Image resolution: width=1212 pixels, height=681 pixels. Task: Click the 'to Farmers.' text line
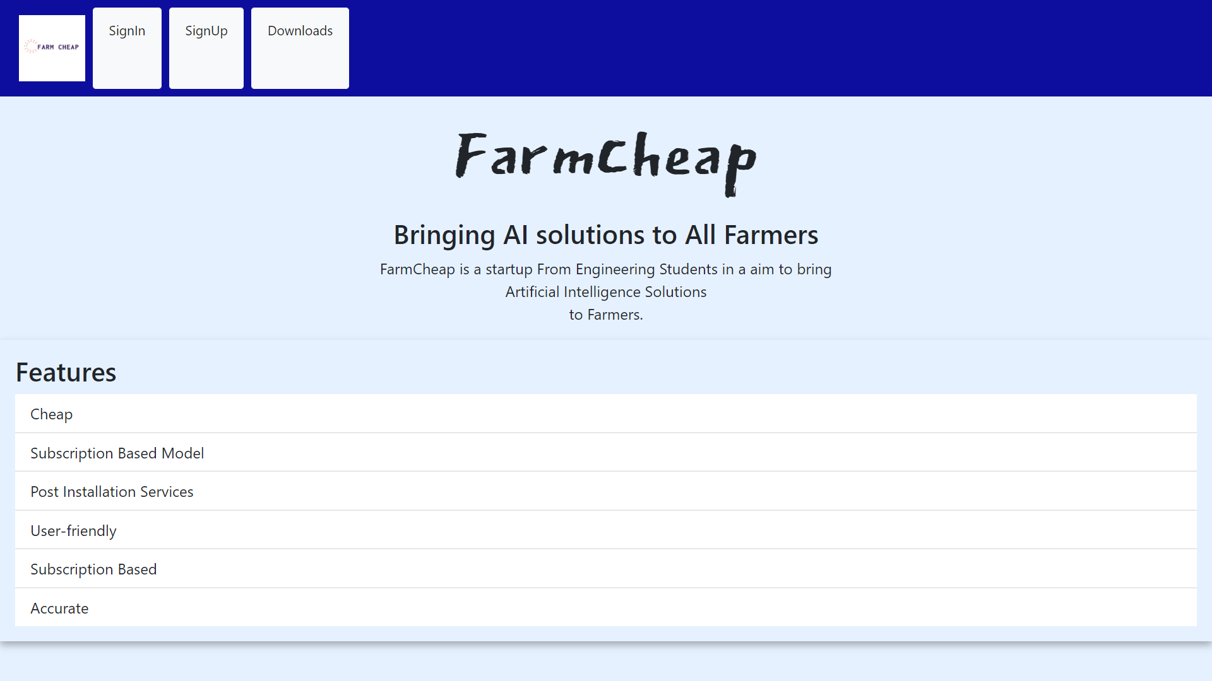coord(605,315)
